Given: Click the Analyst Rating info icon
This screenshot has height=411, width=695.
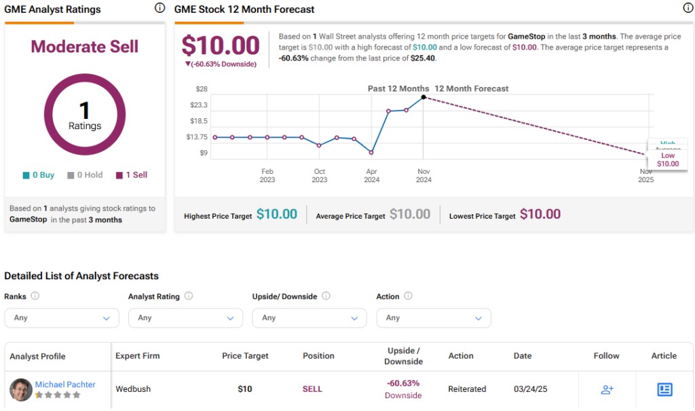Looking at the screenshot, I should [189, 296].
